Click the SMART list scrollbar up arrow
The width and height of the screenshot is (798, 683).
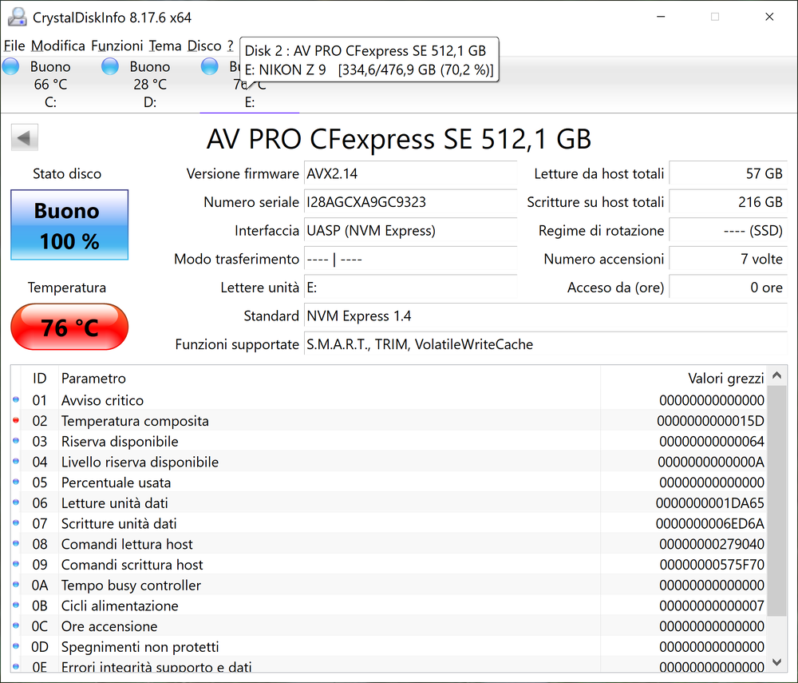[776, 376]
